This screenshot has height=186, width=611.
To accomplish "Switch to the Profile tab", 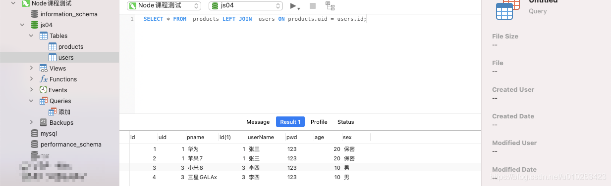I will (319, 122).
